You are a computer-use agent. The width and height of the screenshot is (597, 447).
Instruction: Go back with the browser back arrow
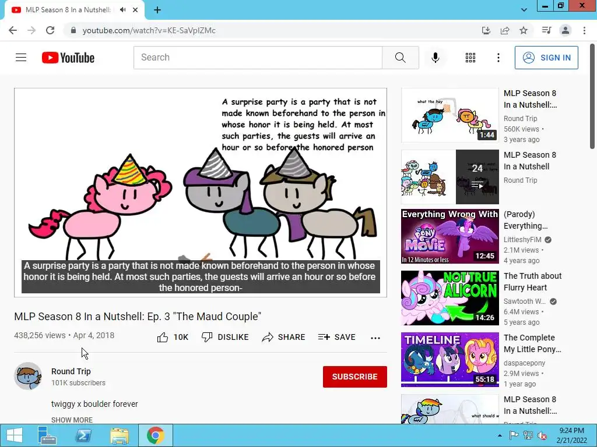13,30
